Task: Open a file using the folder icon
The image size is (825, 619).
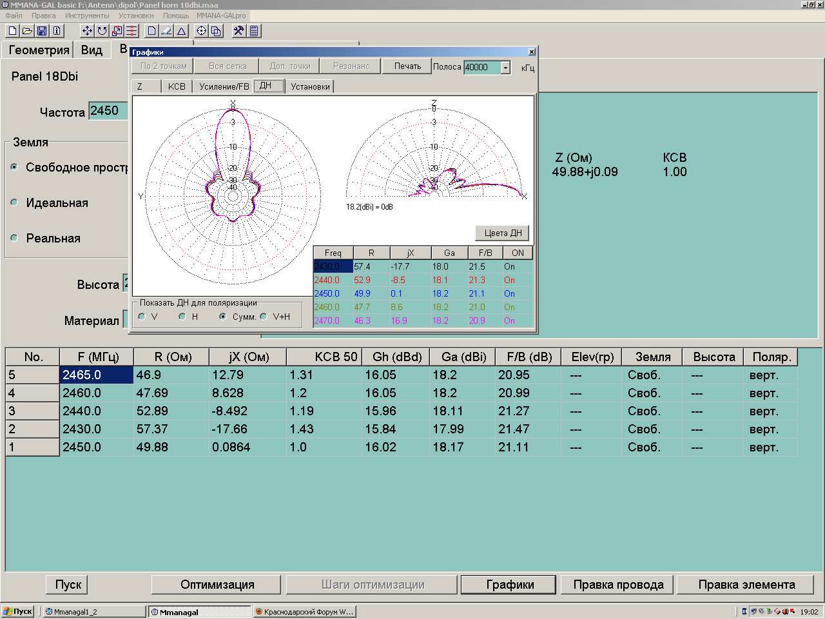Action: (27, 31)
